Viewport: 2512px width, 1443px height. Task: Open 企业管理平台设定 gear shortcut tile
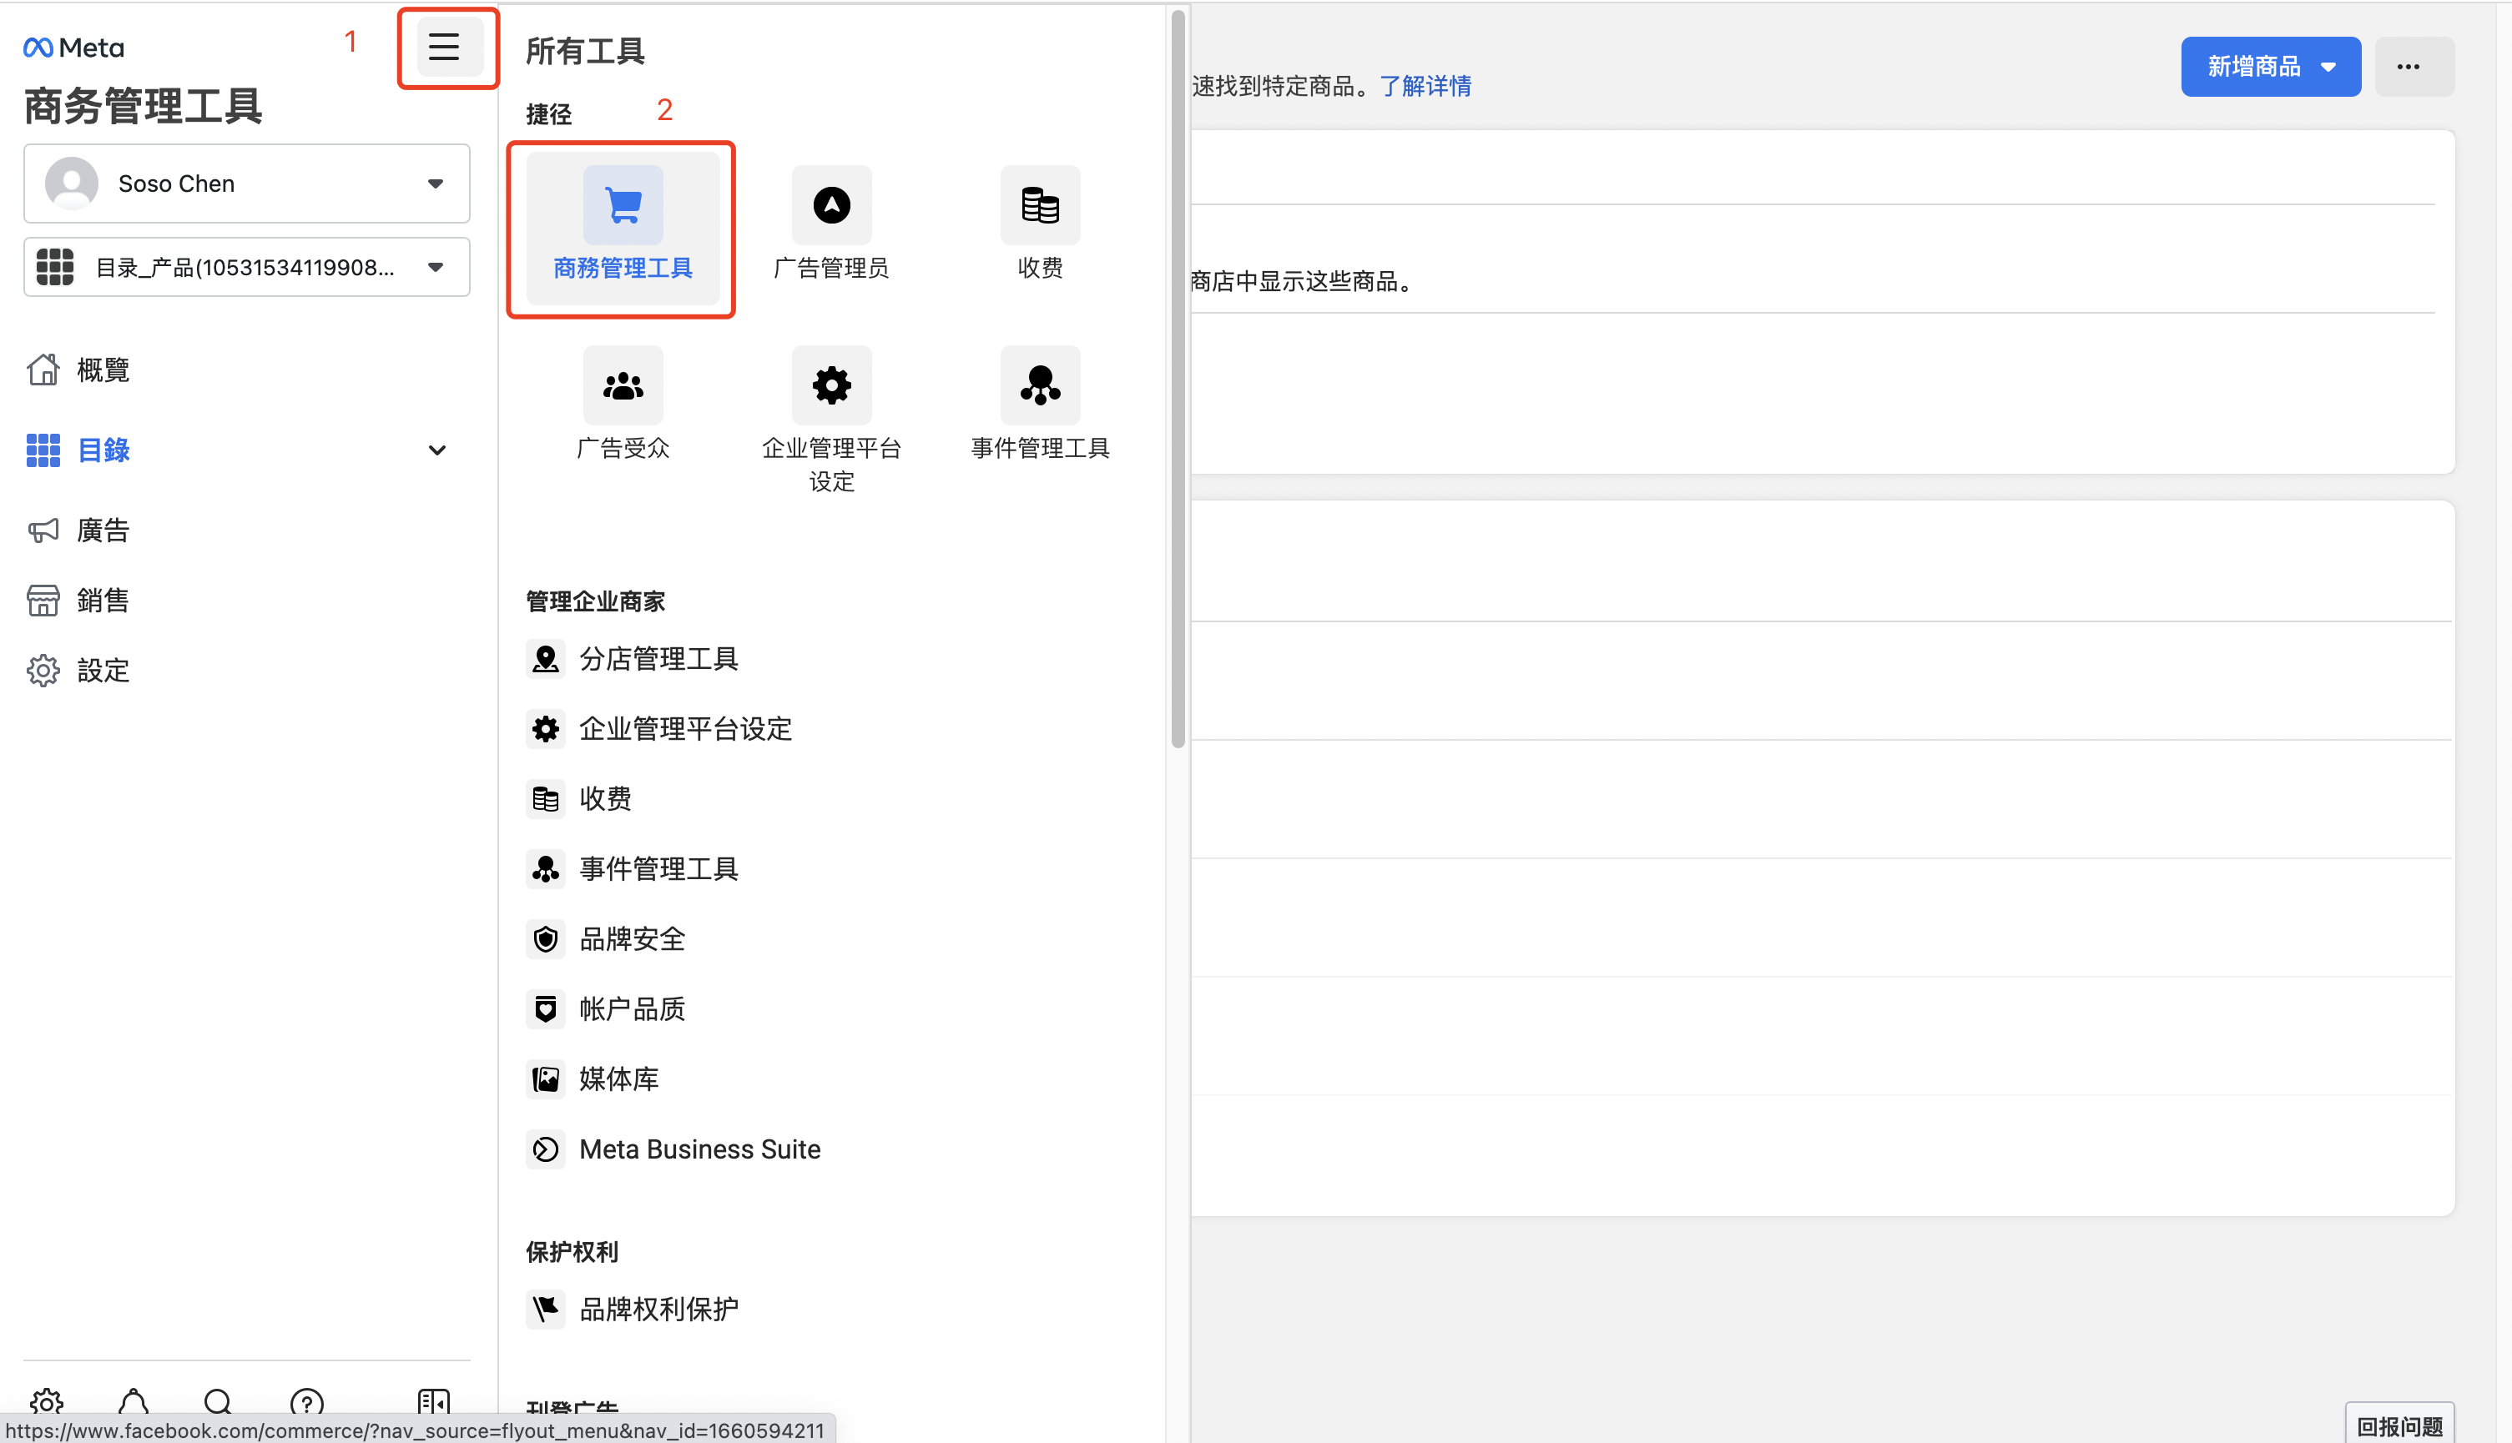click(x=832, y=420)
